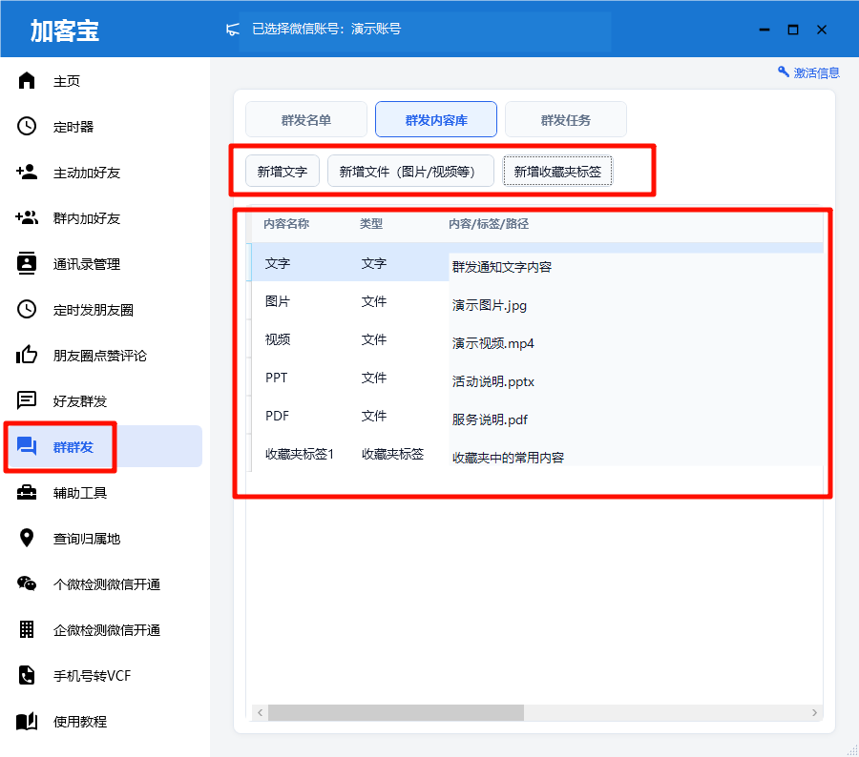The image size is (859, 757).
Task: Click the clock icon beside 定时发朋友圈
Action: (x=27, y=309)
